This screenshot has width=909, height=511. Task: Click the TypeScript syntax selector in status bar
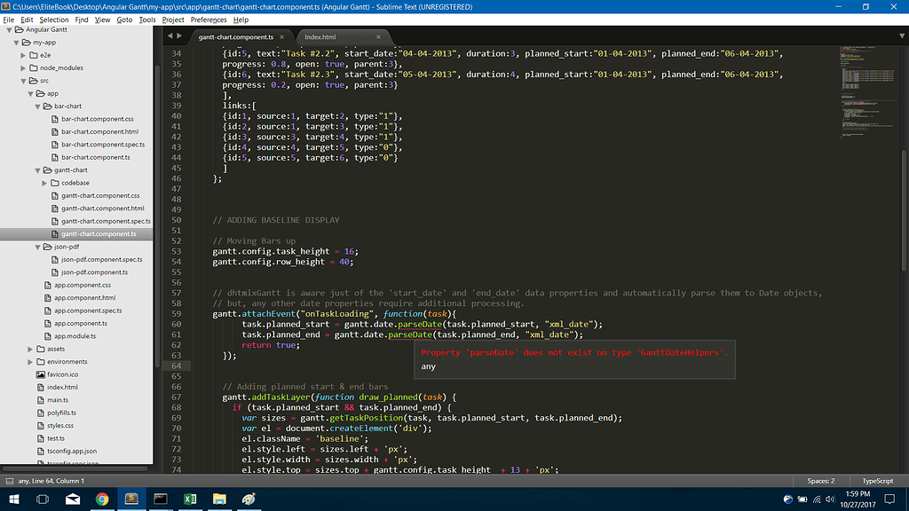click(x=876, y=481)
